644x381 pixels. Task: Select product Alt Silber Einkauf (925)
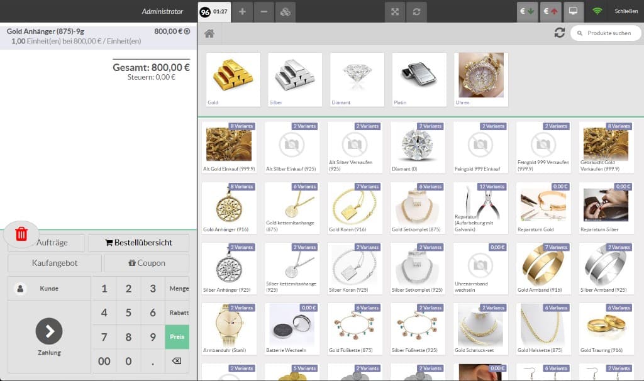(292, 147)
